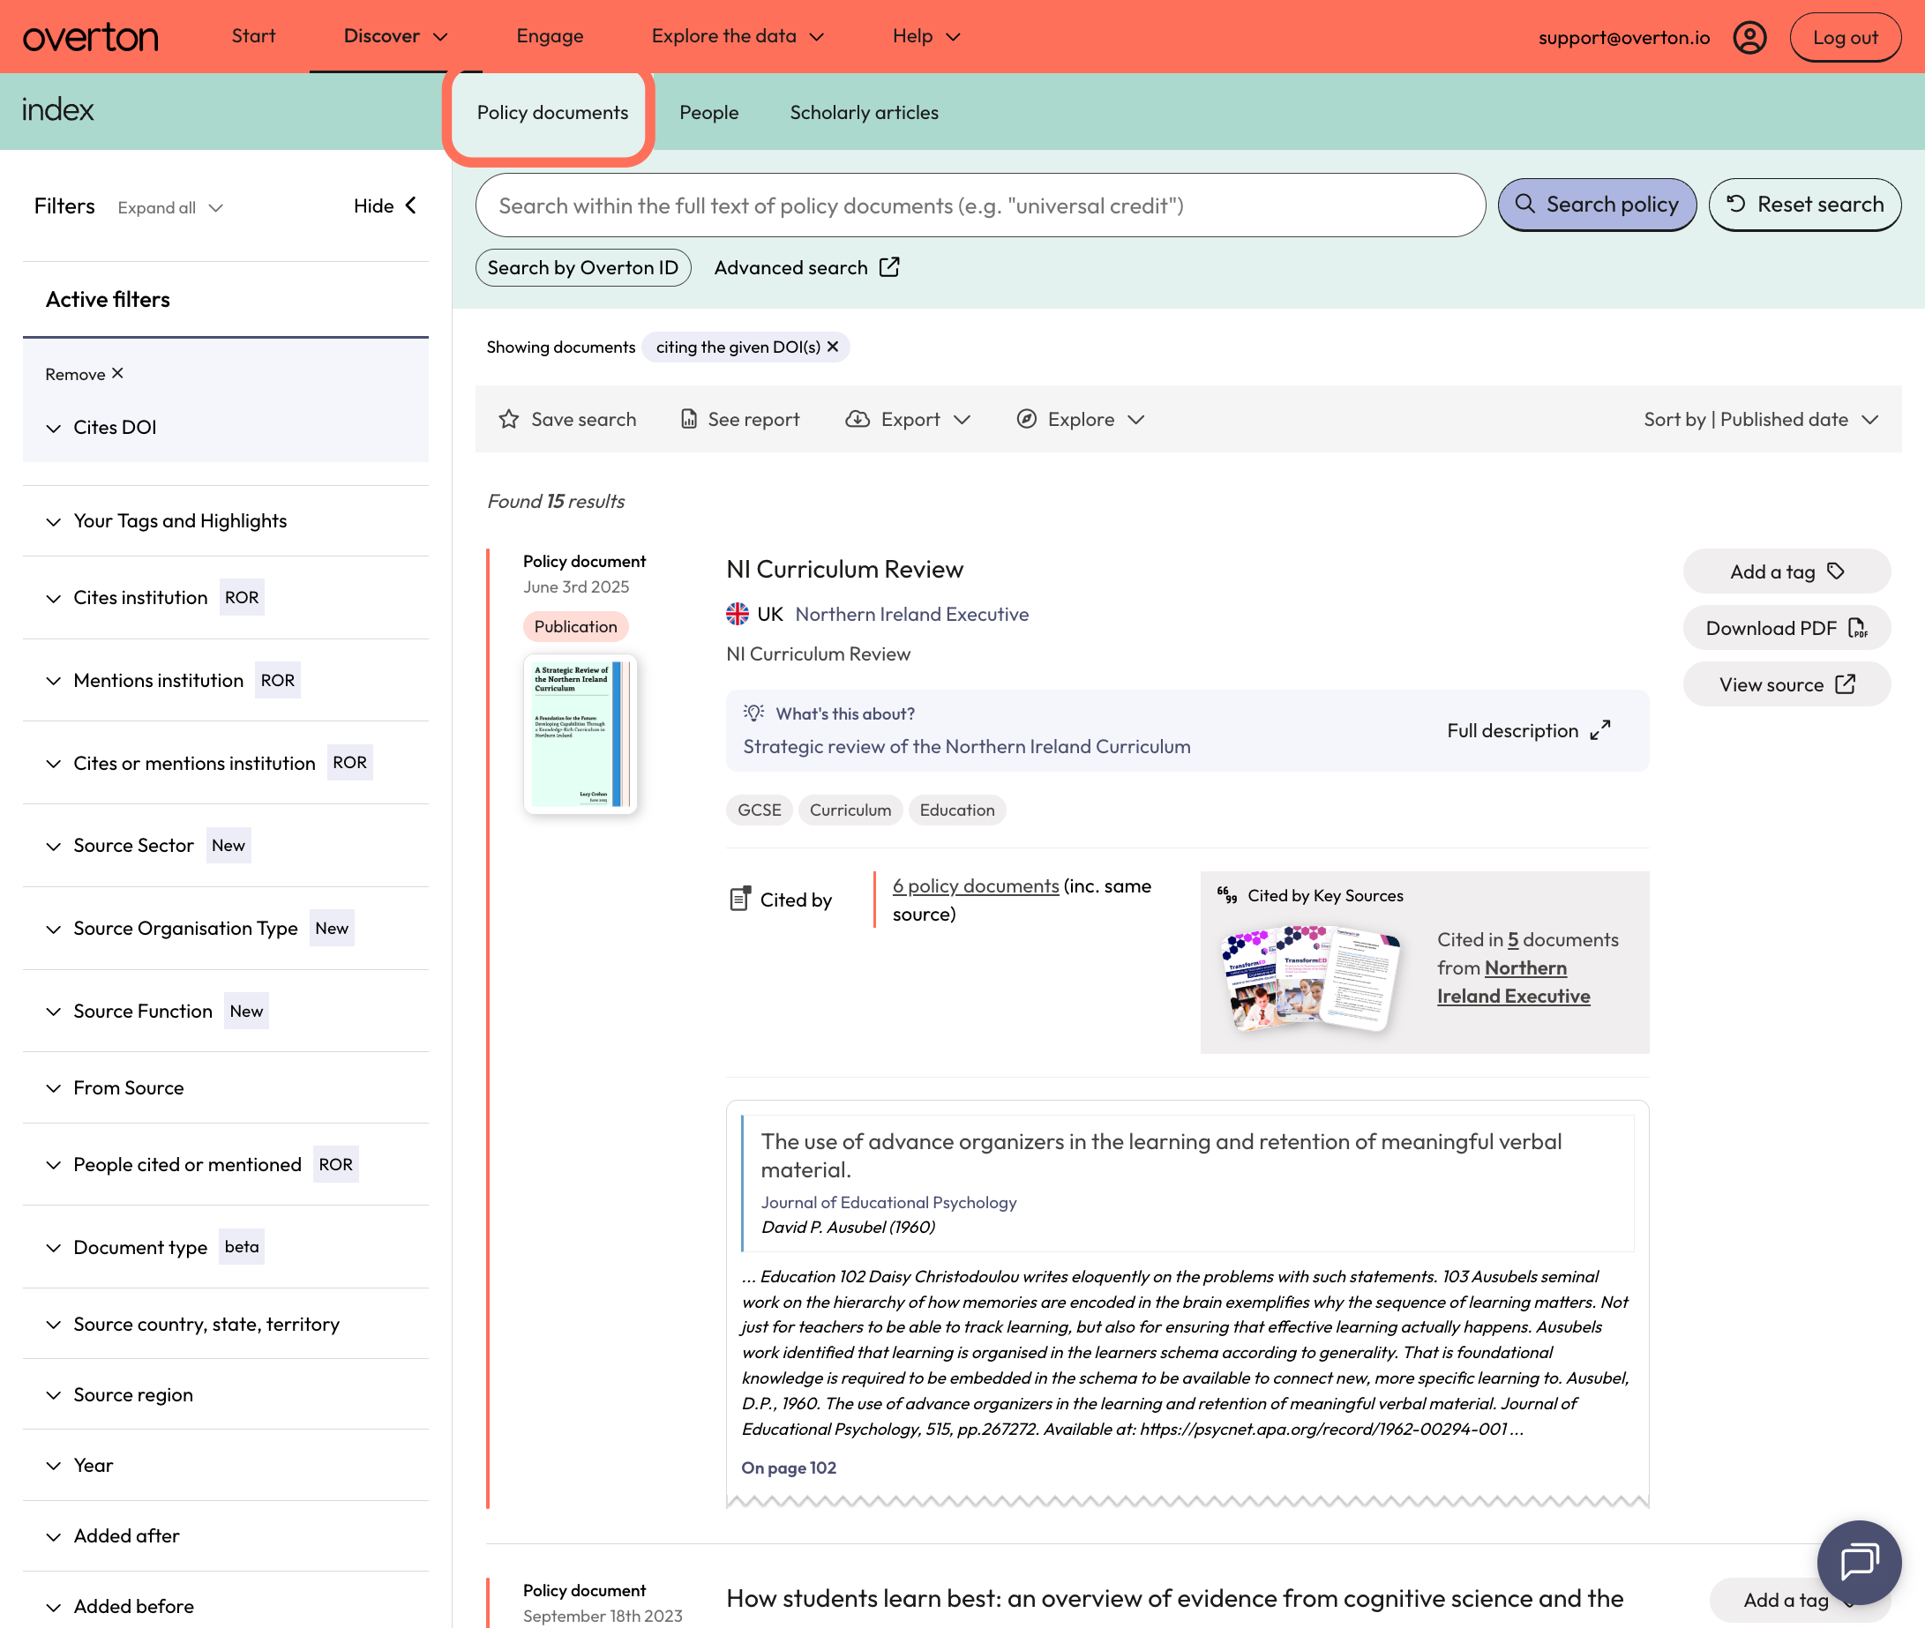Click the policy full text search field

click(979, 205)
